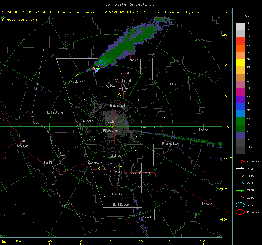
Task: Click the white asterisk marker above Limestone
Action: [x=55, y=110]
